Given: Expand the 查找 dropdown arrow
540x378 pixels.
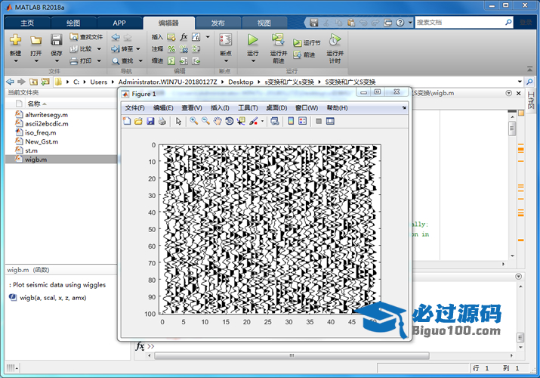Looking at the screenshot, I should 140,61.
